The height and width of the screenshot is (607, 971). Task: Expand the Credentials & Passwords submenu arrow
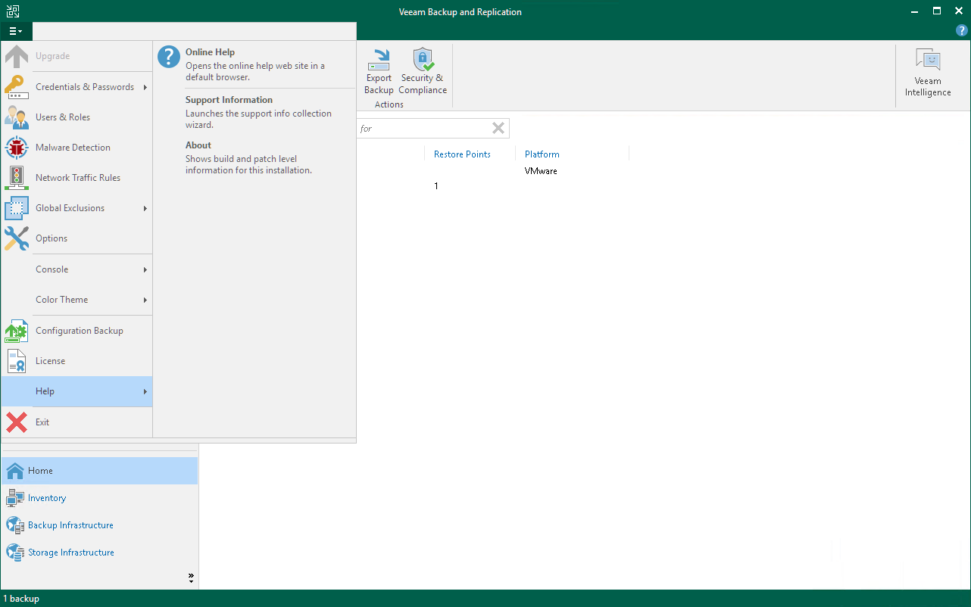point(145,87)
